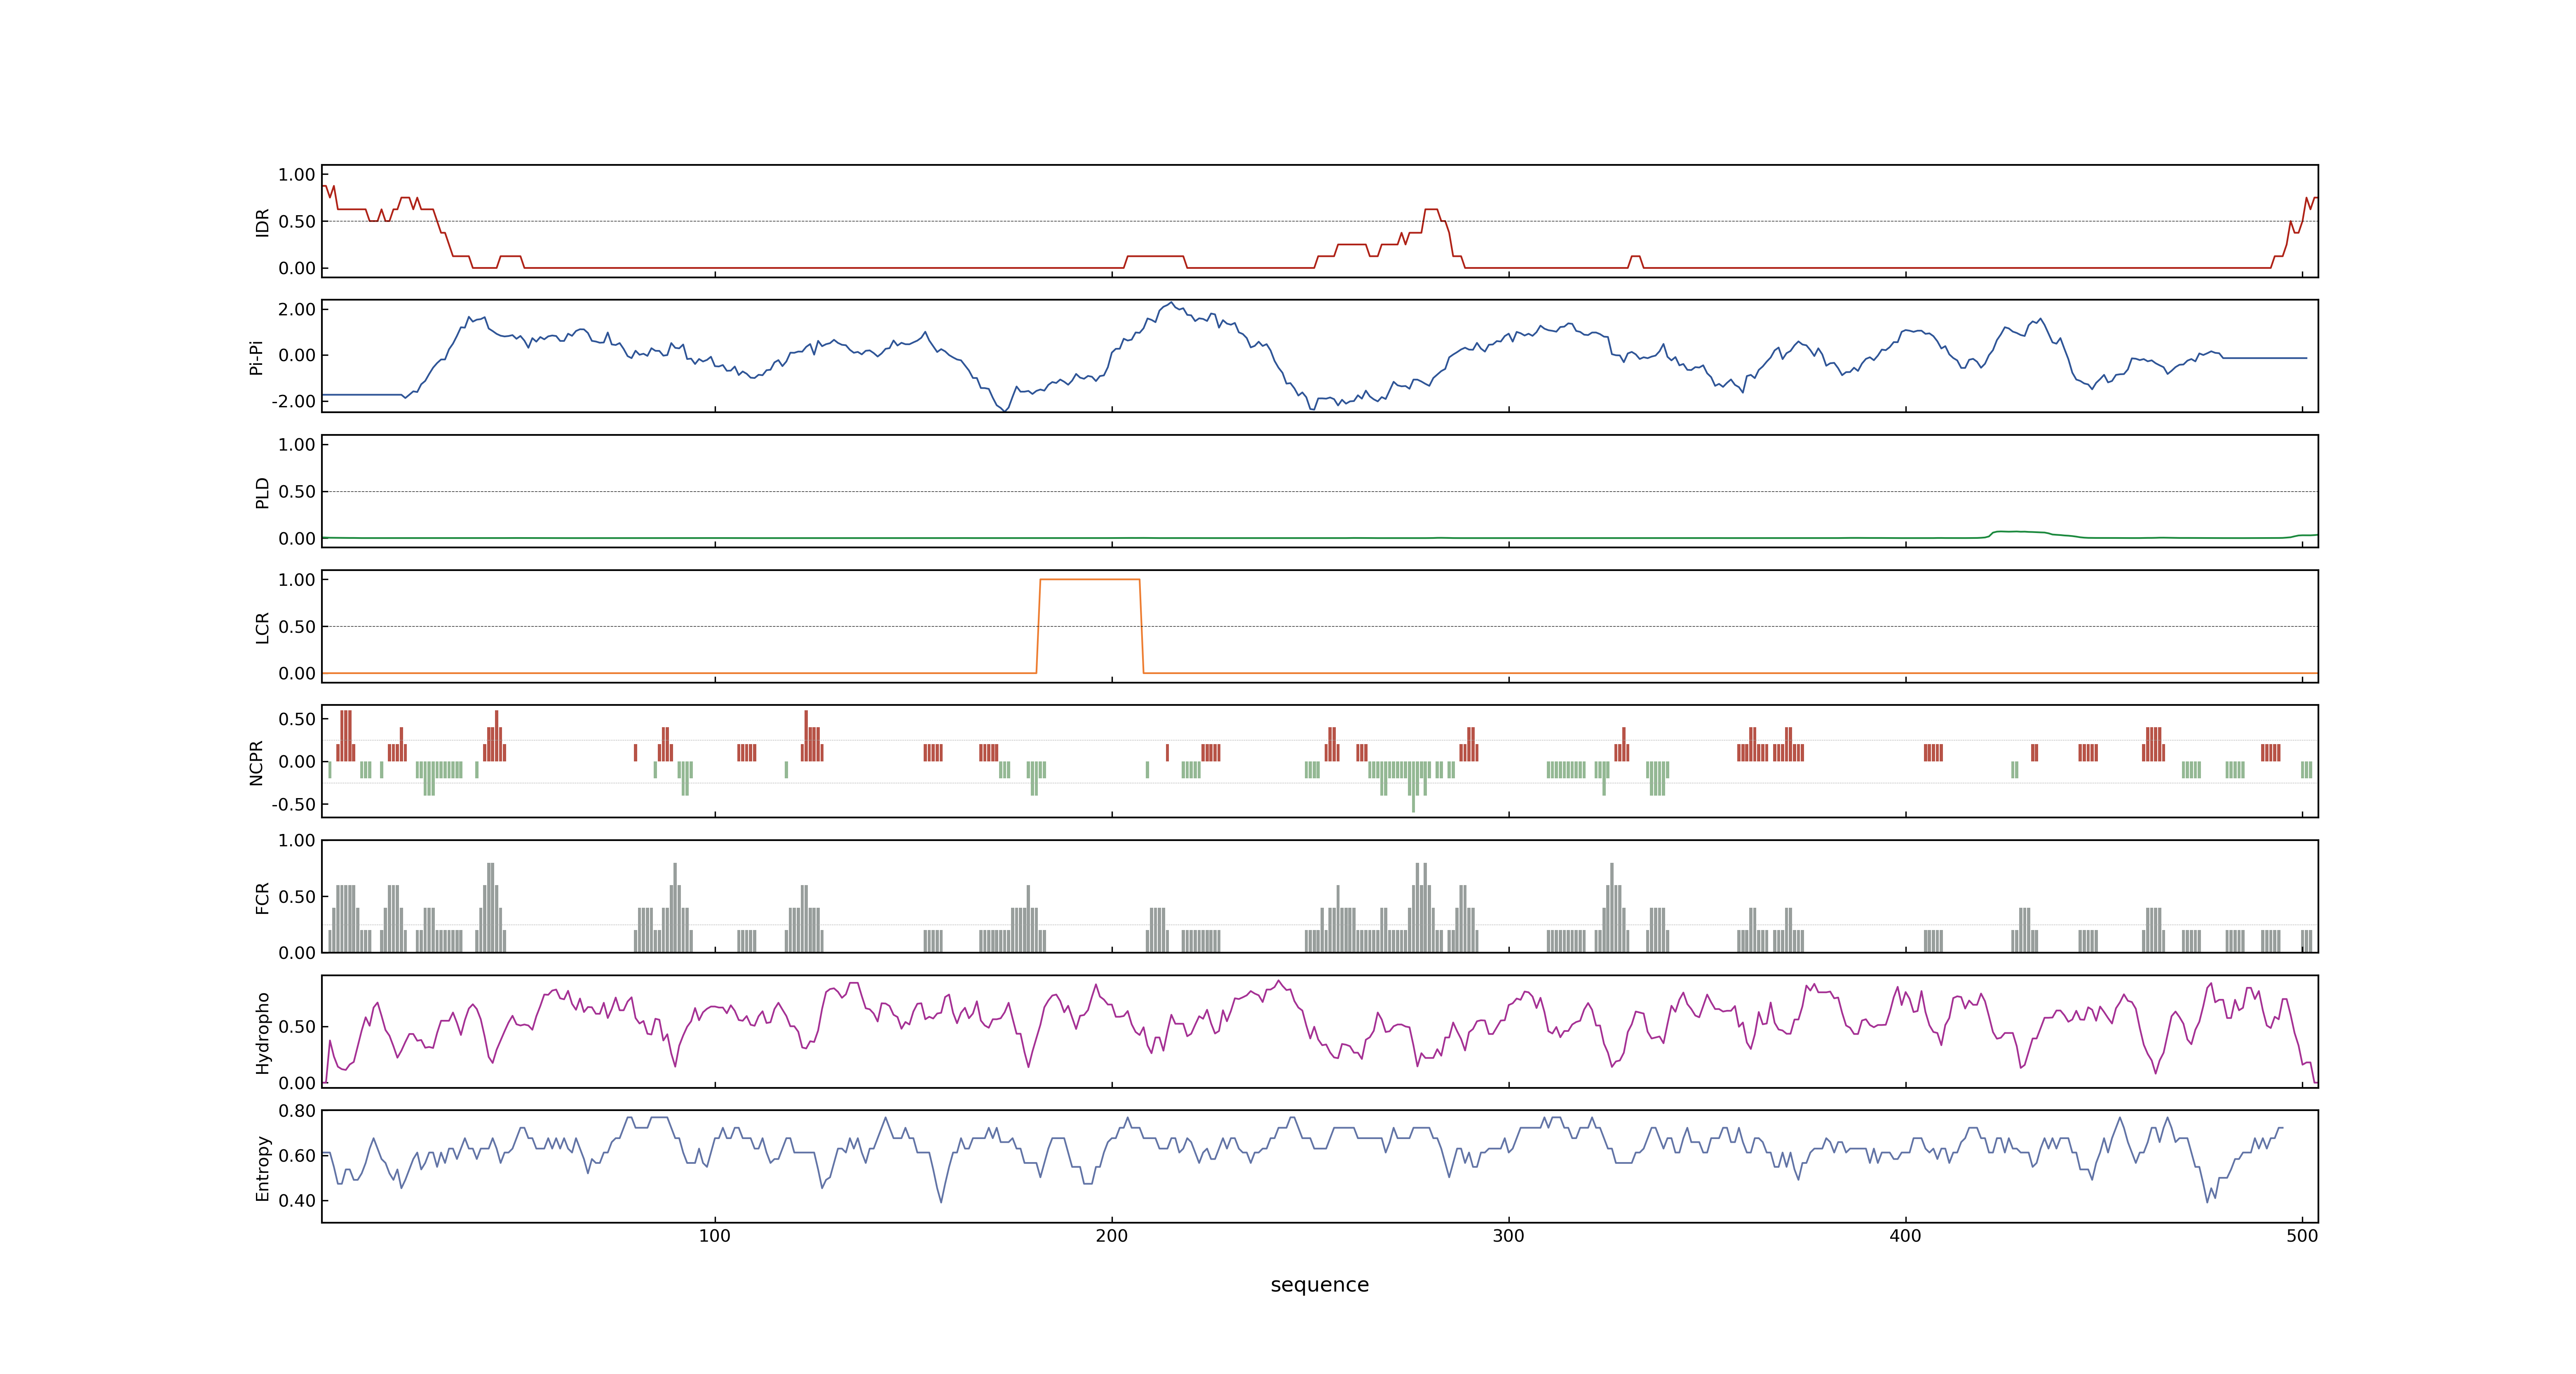Click the FCR y-axis label
Image resolution: width=2576 pixels, height=1374 pixels.
[262, 897]
